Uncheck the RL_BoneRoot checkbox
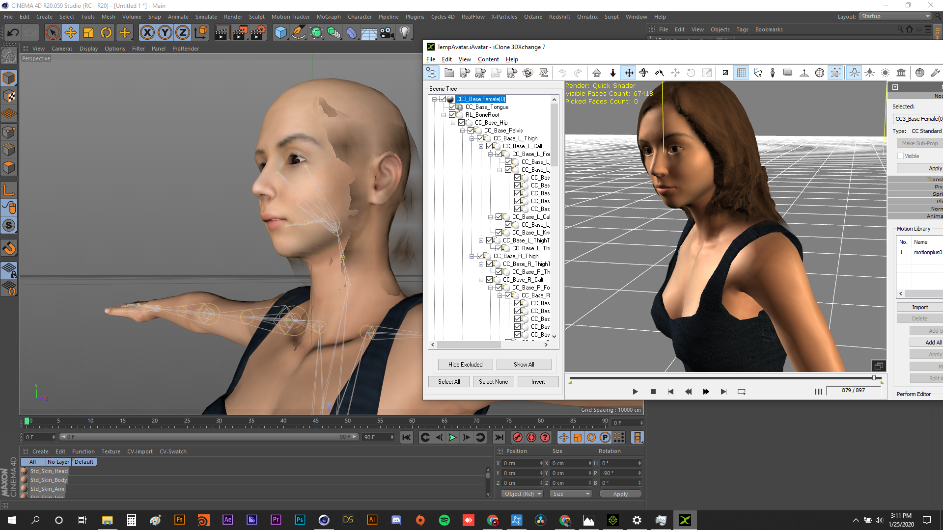This screenshot has height=530, width=943. pyautogui.click(x=452, y=115)
